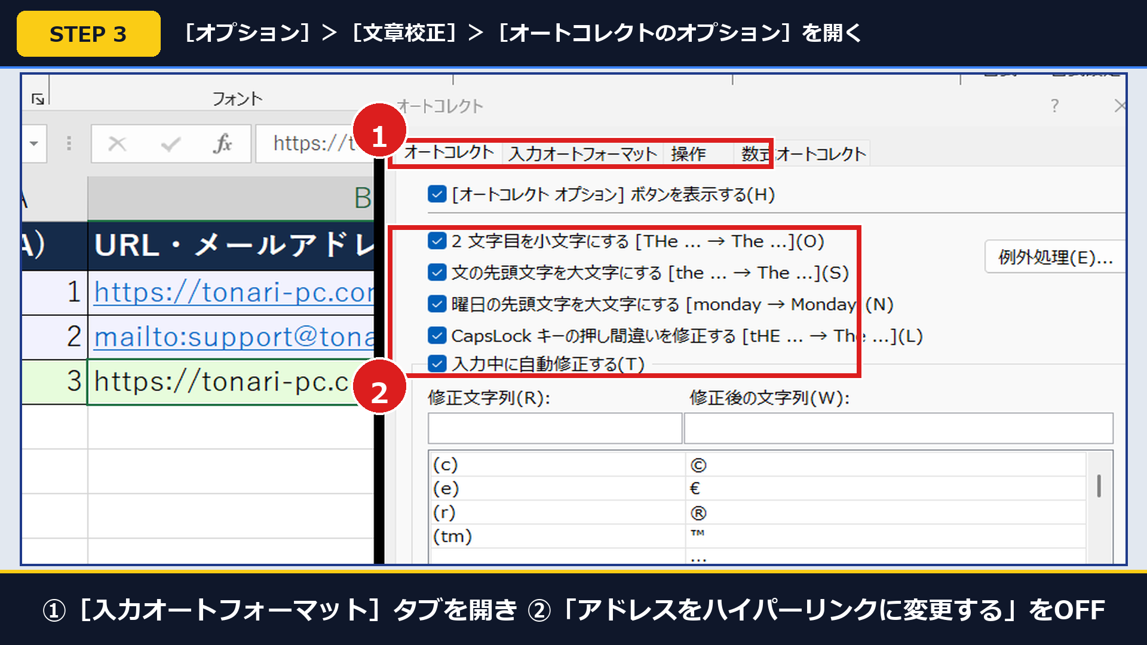Image resolution: width=1147 pixels, height=645 pixels.
Task: Uncheck 入力中に自動修正する checkbox
Action: coord(437,363)
